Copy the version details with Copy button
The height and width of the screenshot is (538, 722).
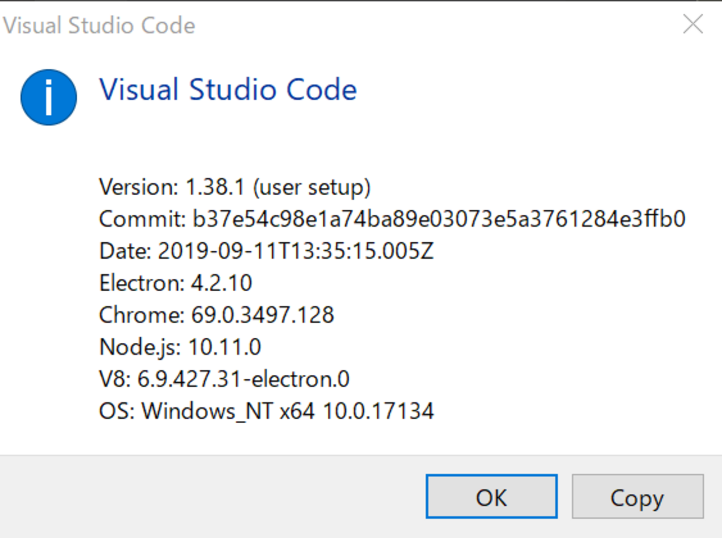coord(638,496)
